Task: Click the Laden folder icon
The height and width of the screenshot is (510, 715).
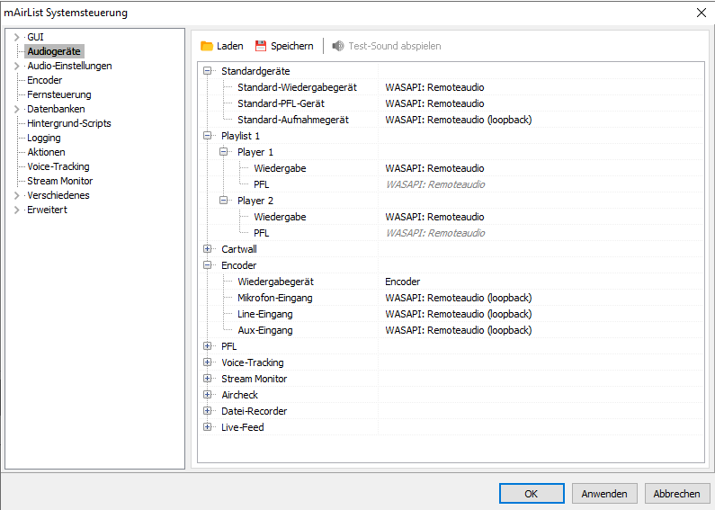Action: pyautogui.click(x=207, y=46)
